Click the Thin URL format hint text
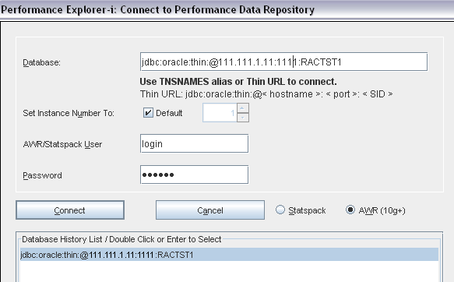The width and height of the screenshot is (454, 282). [x=266, y=94]
